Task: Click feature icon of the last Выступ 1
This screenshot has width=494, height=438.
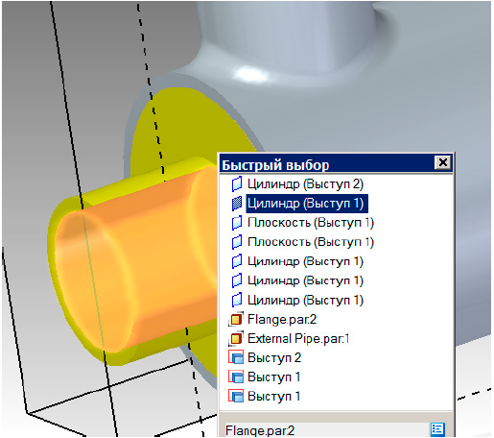Action: point(236,396)
